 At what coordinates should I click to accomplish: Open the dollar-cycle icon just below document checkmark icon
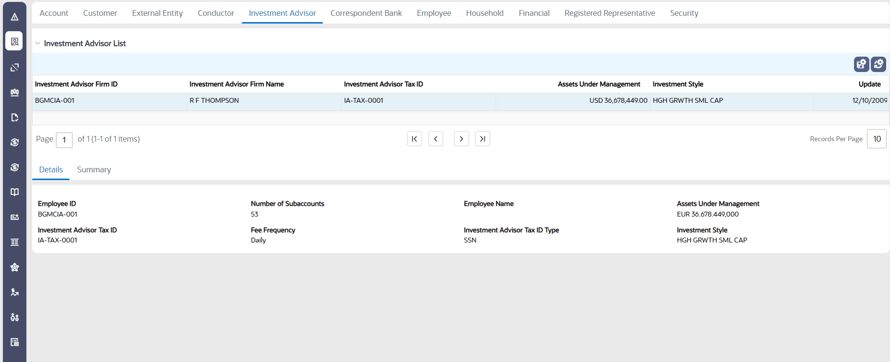(14, 142)
